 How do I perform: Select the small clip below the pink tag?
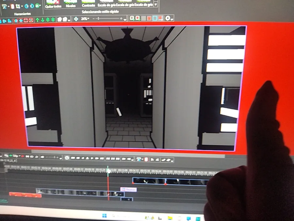click(127, 199)
